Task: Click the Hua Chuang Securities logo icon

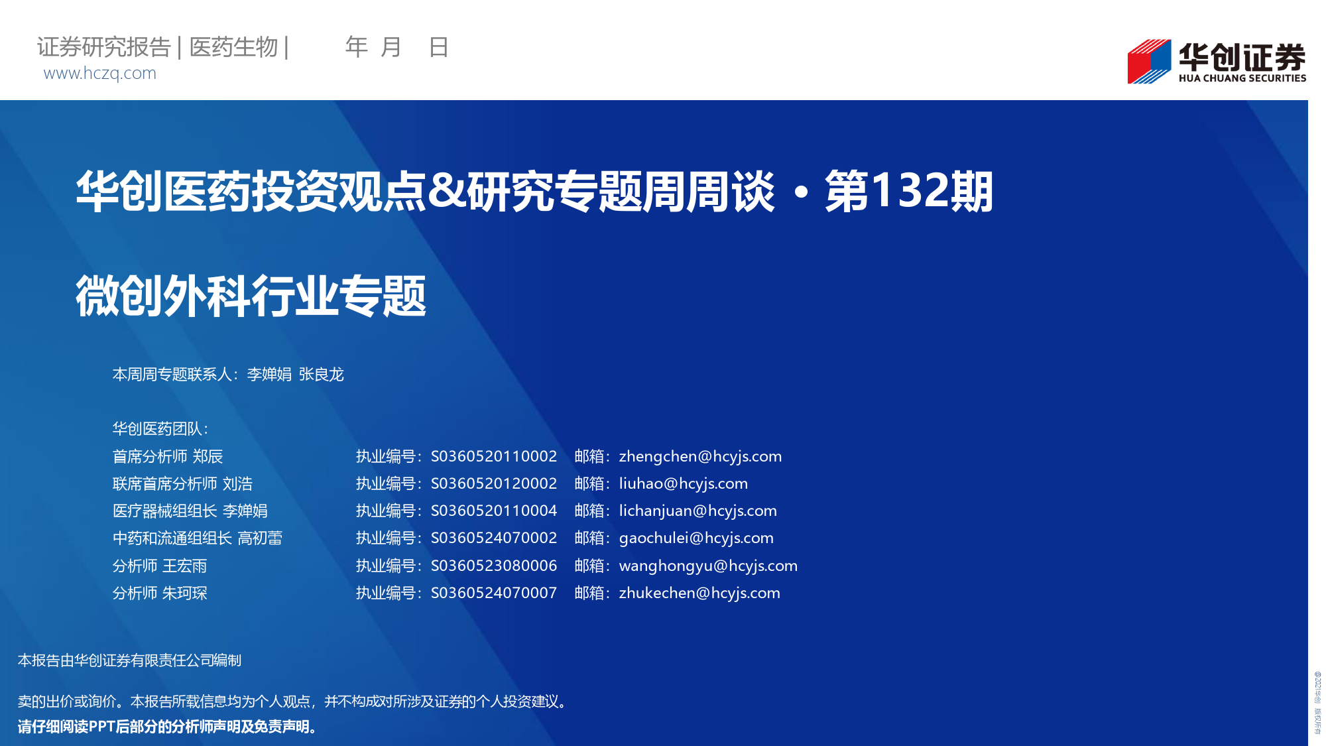Action: coord(1149,62)
